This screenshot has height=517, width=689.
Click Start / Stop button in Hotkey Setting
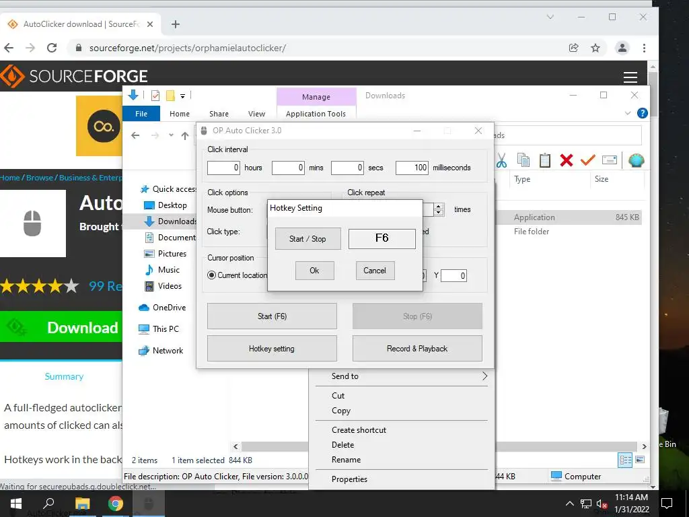pos(307,239)
